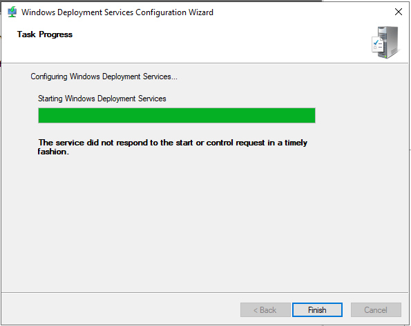Click the green completed progress bar
411x326 pixels.
point(177,115)
